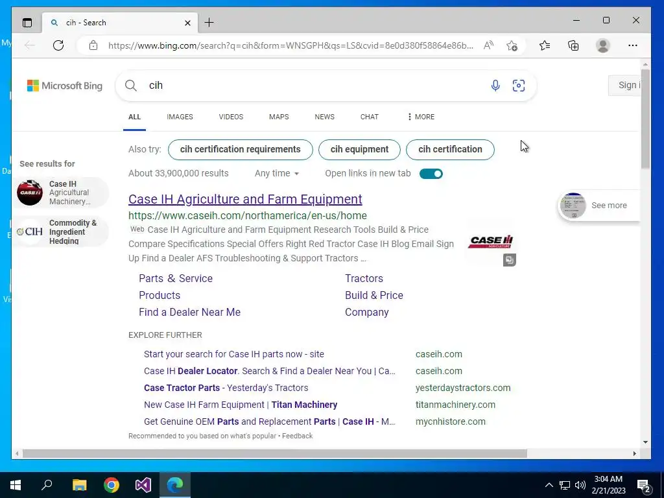Try 'cih equipment' suggestion

pos(359,150)
